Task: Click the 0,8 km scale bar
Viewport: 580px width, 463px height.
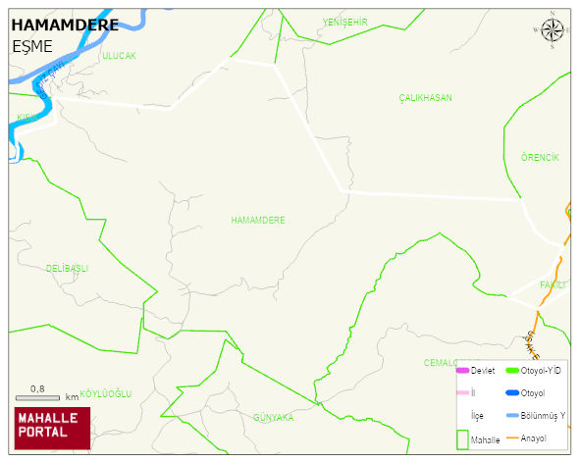Action: (x=37, y=398)
